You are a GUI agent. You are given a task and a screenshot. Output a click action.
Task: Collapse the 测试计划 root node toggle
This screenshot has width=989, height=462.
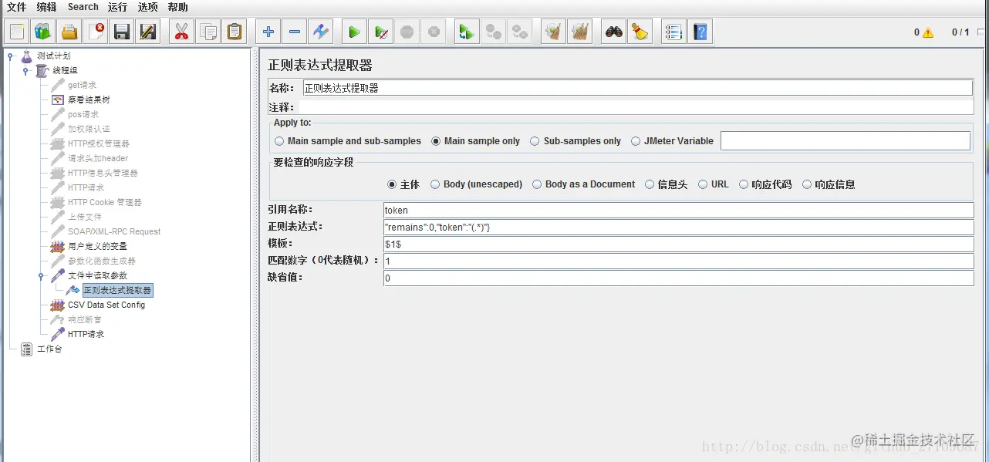11,56
